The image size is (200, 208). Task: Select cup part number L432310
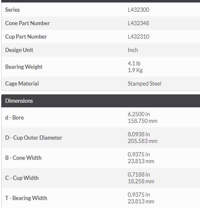138,36
